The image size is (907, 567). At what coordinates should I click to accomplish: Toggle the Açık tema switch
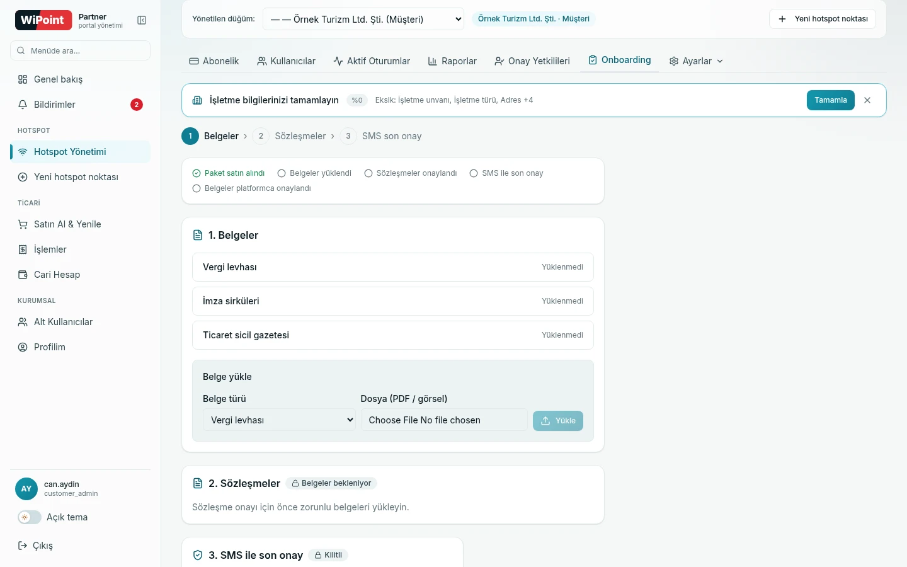30,517
